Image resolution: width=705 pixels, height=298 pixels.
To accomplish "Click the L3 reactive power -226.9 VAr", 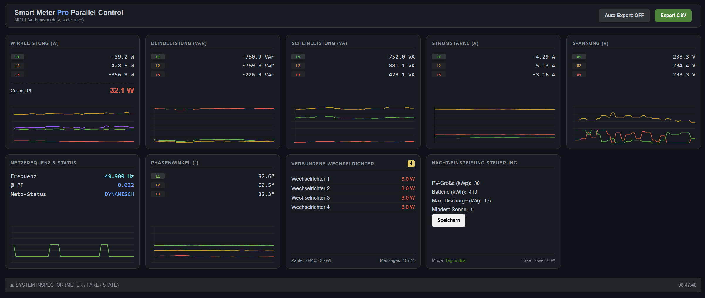I will [258, 75].
